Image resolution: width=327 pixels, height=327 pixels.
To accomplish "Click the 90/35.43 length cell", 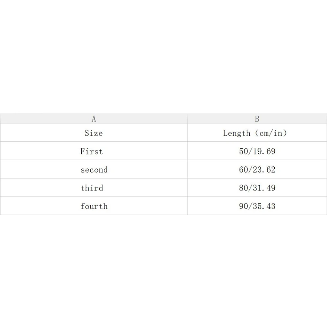I will (x=257, y=206).
